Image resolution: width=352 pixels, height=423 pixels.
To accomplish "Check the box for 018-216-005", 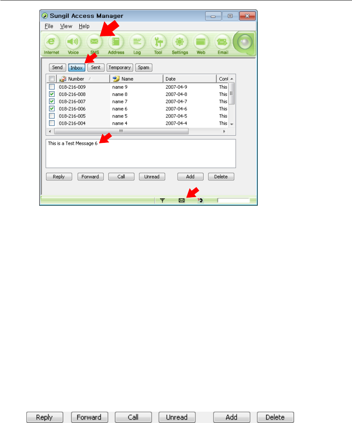I will tap(52, 116).
